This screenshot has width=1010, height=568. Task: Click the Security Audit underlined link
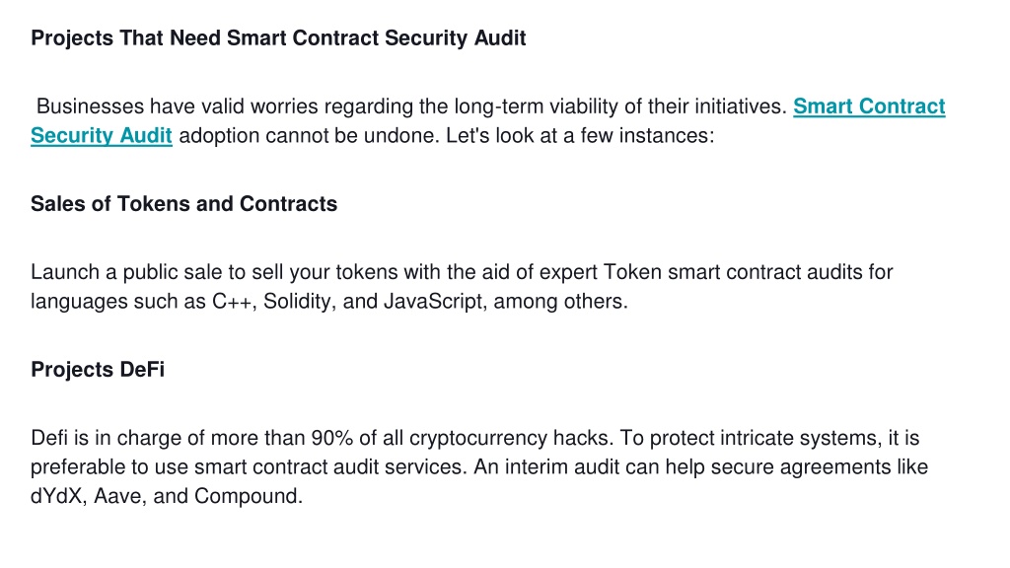pos(102,136)
